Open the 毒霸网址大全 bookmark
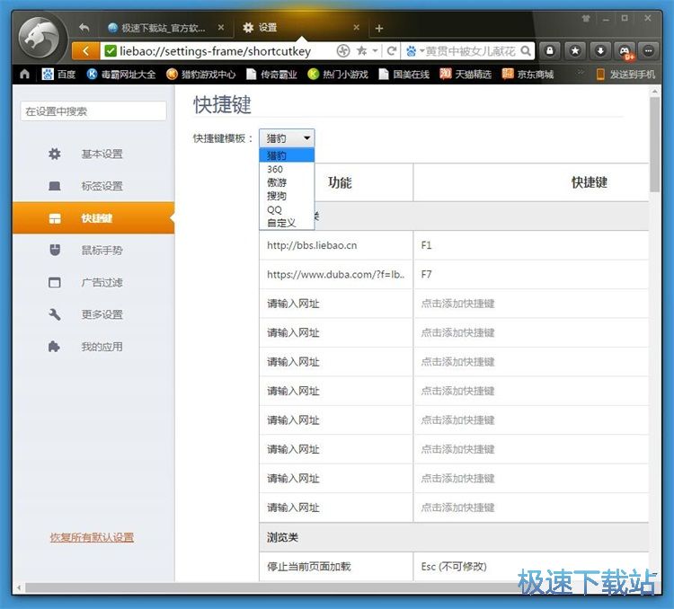Viewport: 674px width, 609px height. click(121, 75)
